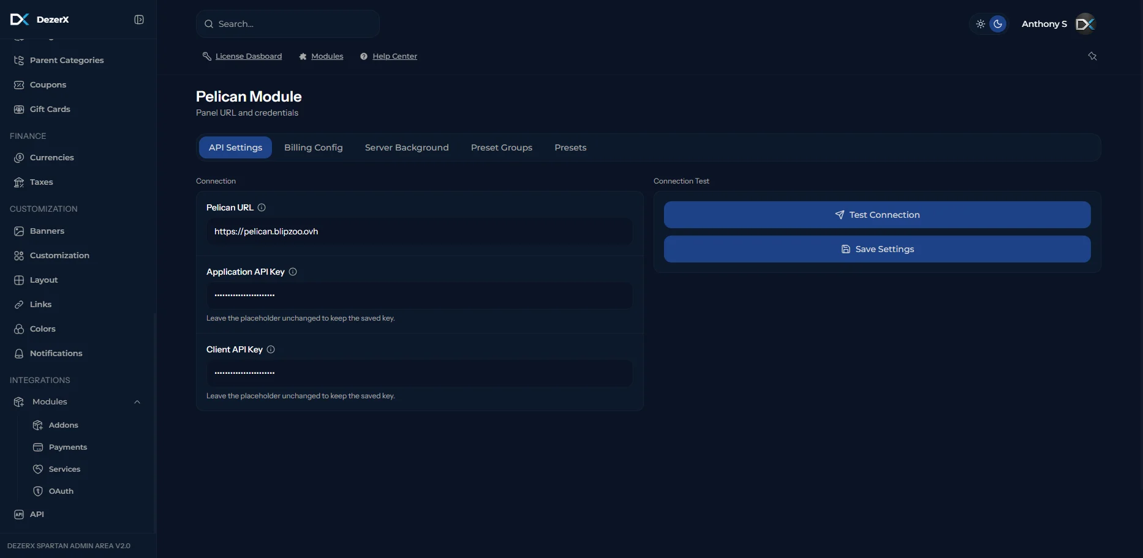Open Services under Modules
Screen dimensions: 1143x558
[x=64, y=469]
